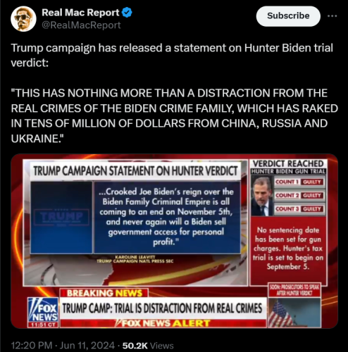Screen dimensions: 348x352
Task: Click the Trump logo panel in video
Action: [x=61, y=217]
